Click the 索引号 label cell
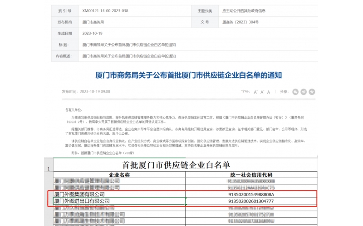The height and width of the screenshot is (226, 363). 64,11
